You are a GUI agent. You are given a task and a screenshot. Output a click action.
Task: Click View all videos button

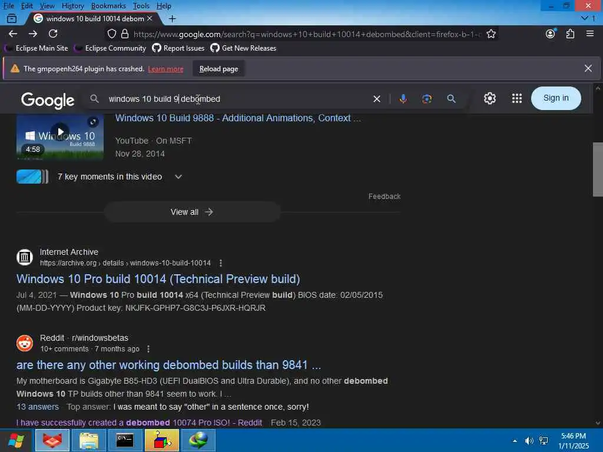coord(192,212)
